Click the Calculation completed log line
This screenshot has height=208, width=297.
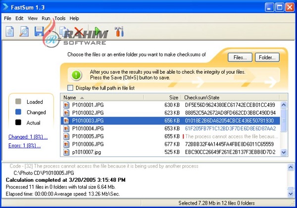(65, 180)
